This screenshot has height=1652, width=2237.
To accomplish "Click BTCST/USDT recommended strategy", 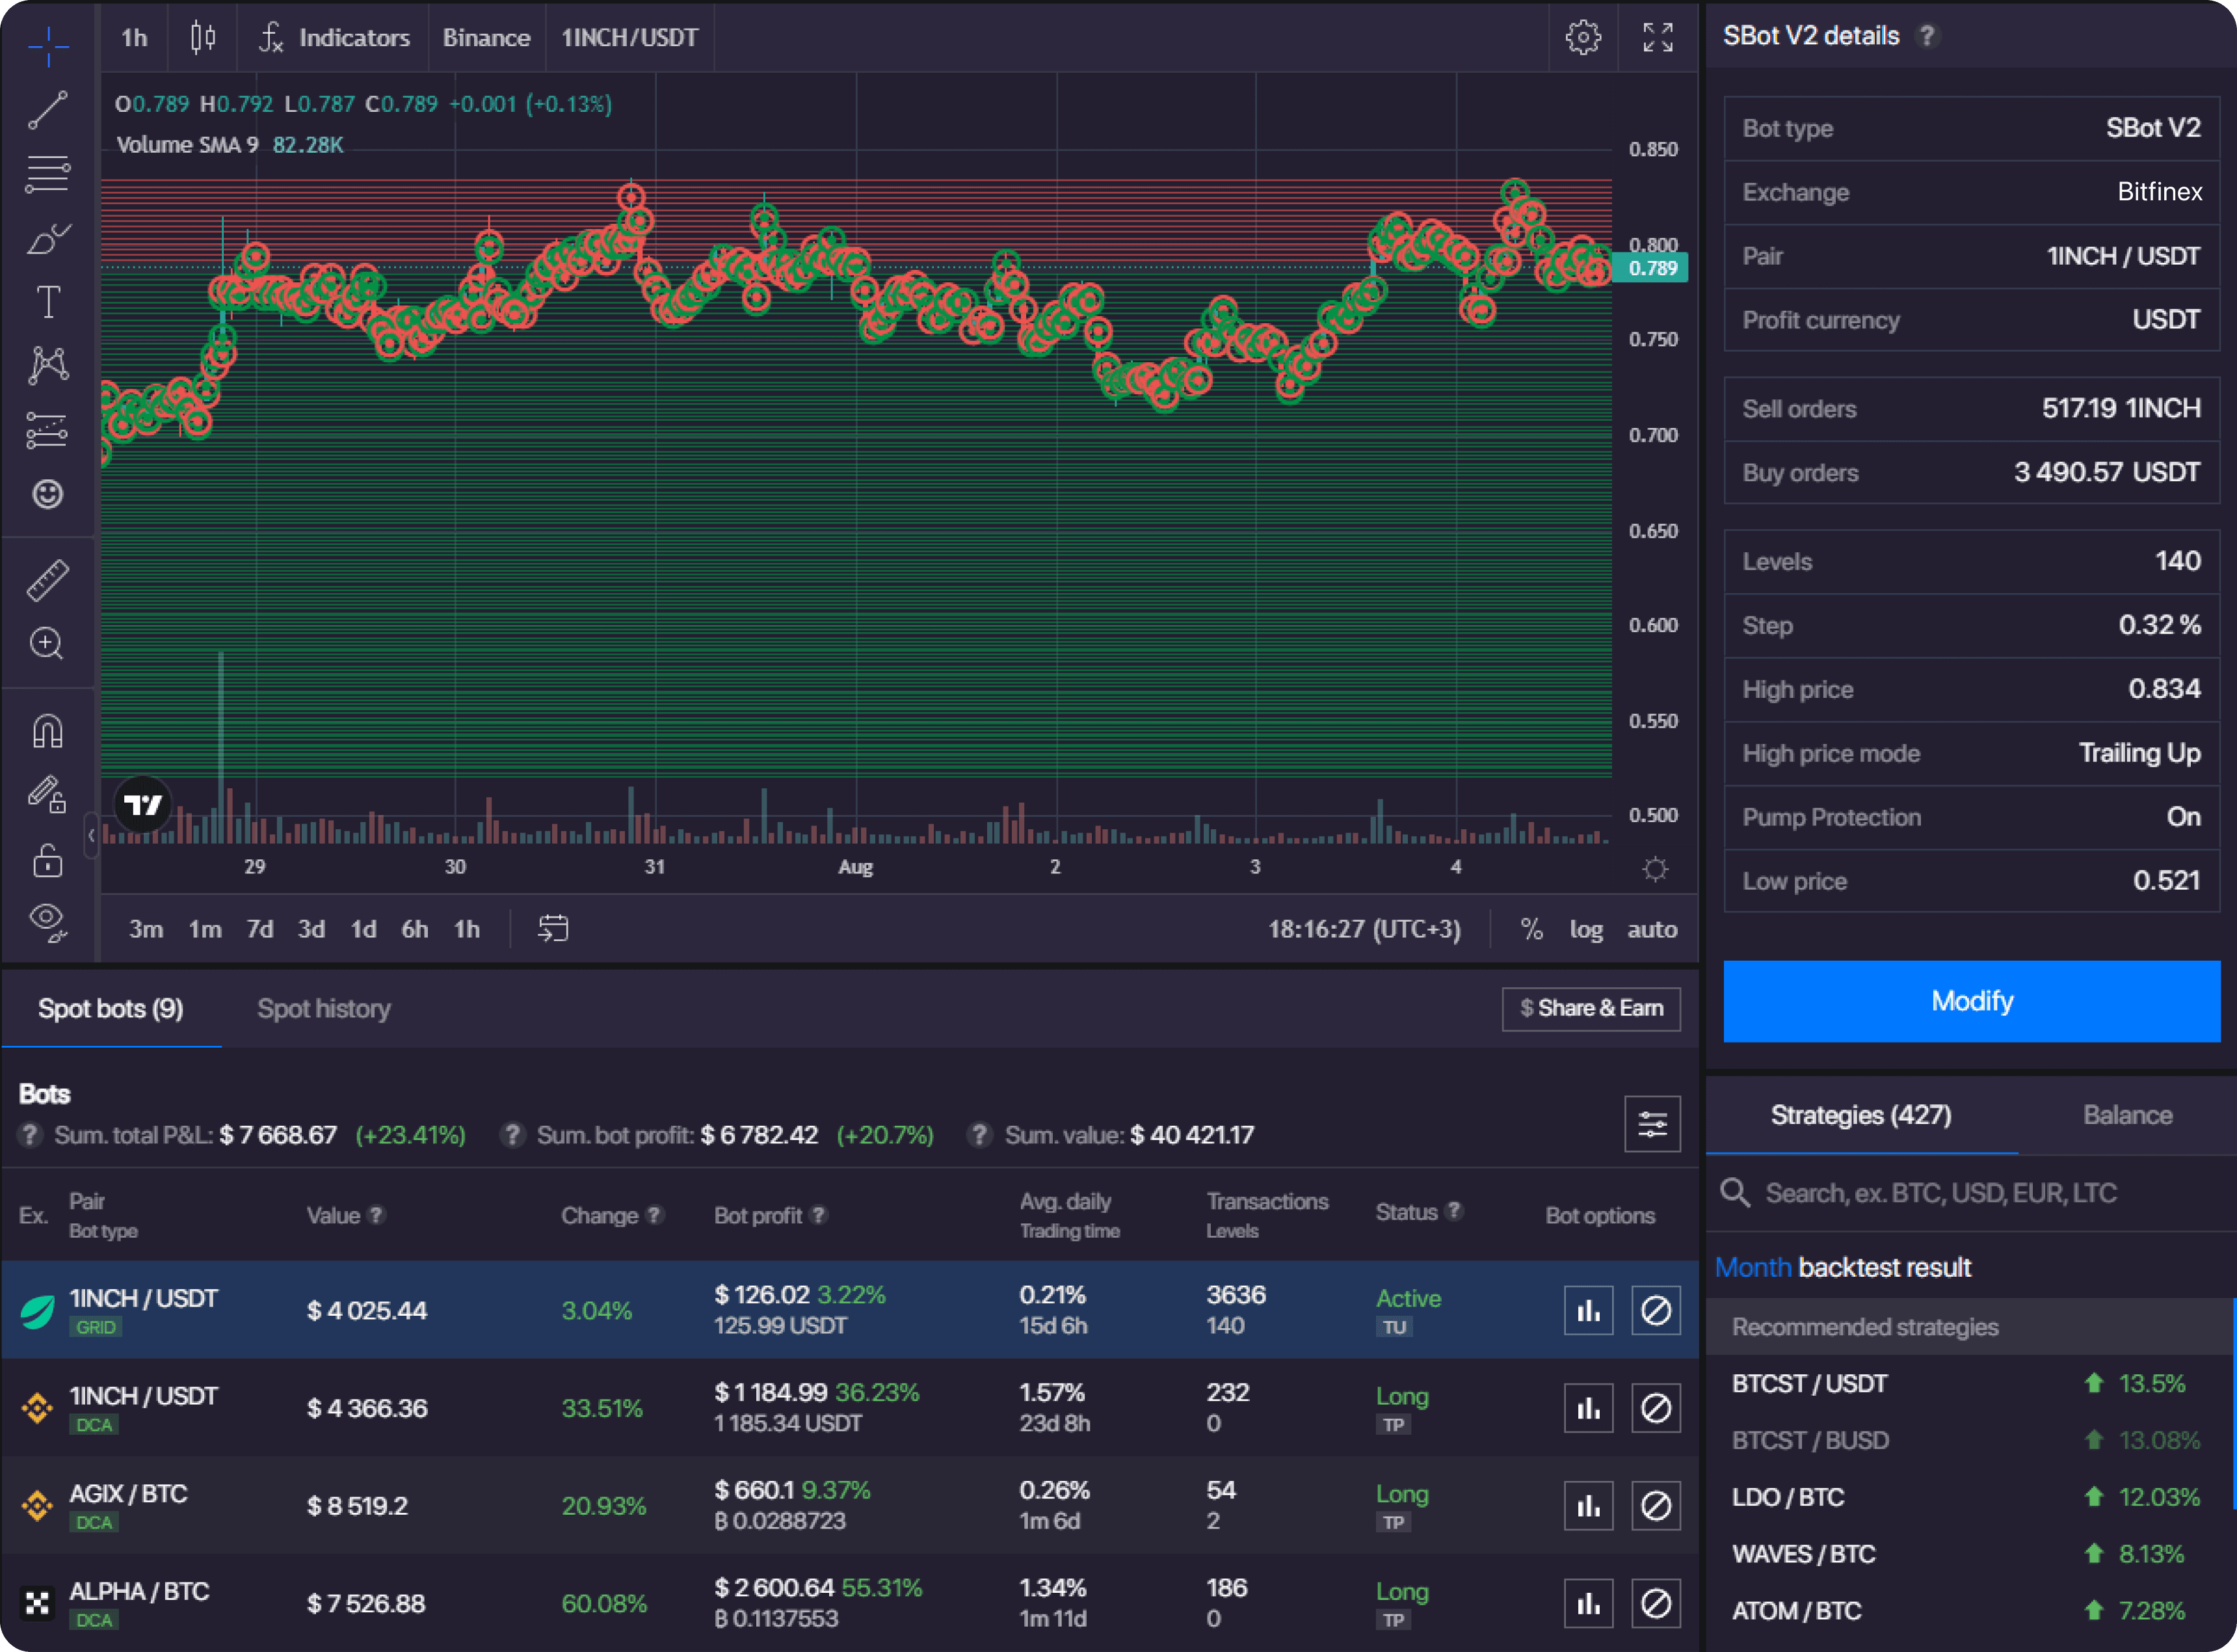I will [x=1813, y=1386].
